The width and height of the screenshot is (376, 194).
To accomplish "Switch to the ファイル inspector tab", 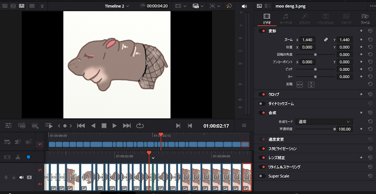I will coord(365,19).
